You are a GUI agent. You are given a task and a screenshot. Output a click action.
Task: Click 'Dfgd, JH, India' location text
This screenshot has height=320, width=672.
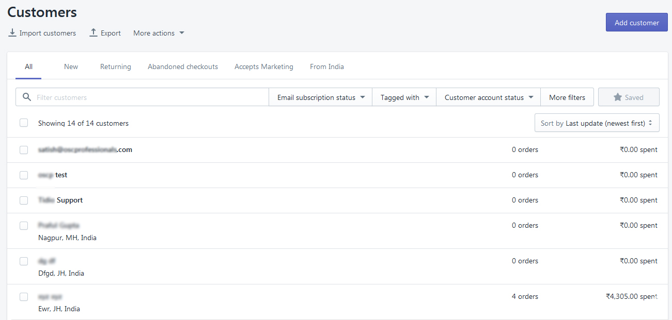(61, 274)
